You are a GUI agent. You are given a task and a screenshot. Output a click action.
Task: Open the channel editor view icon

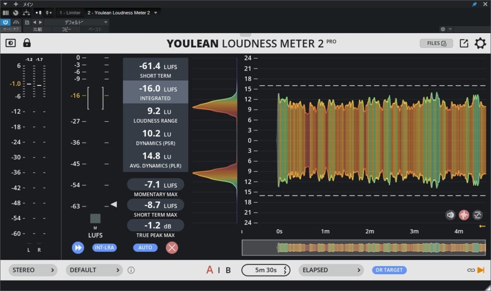[6, 13]
